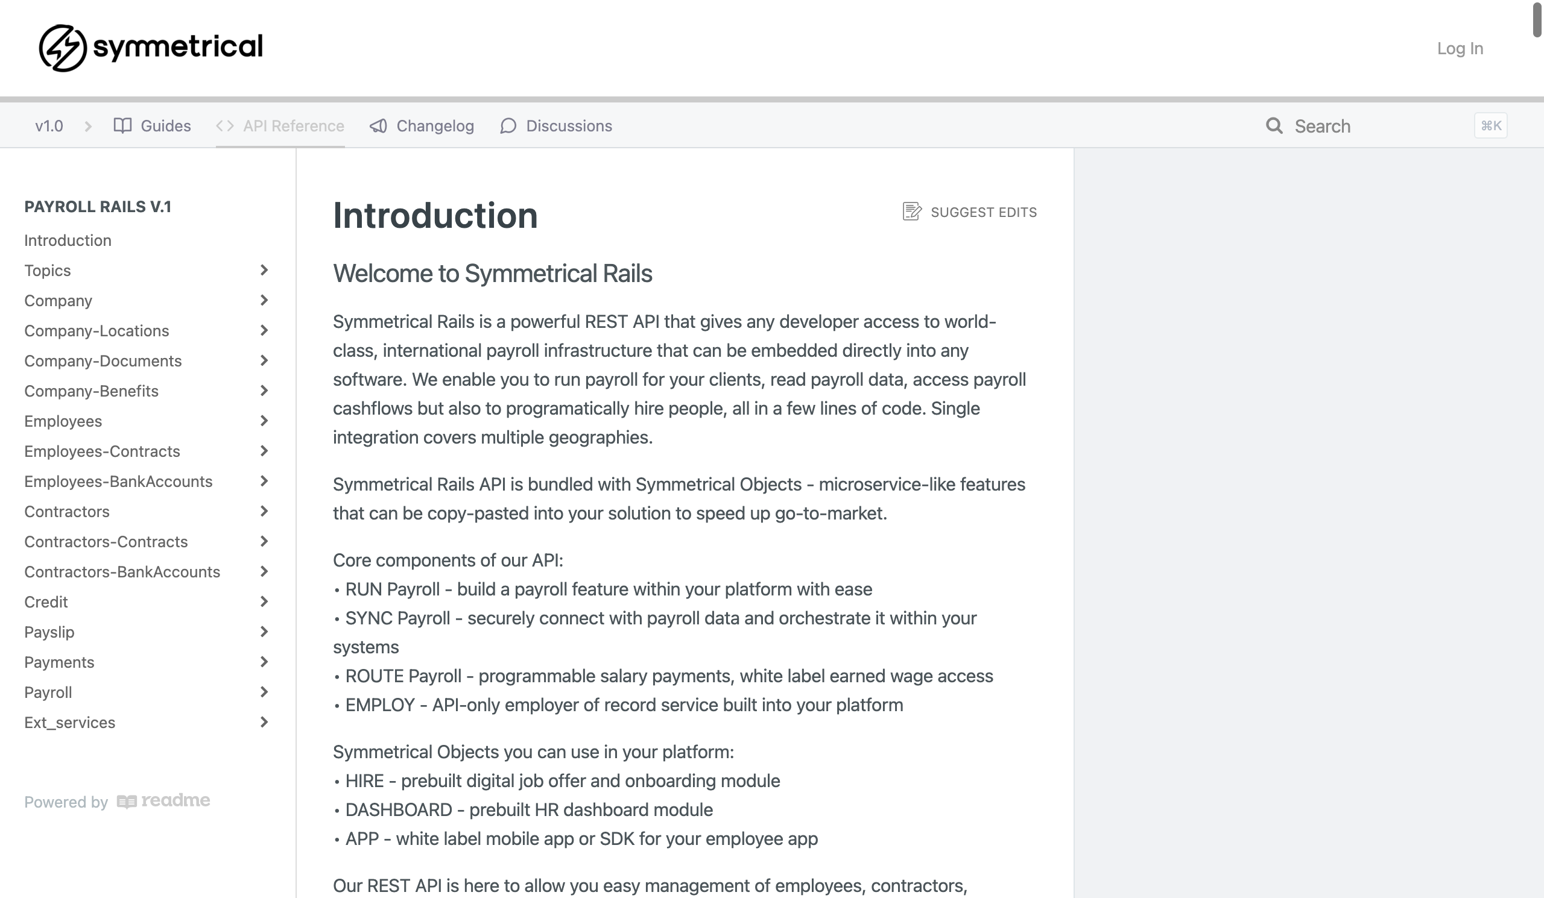Click the Search input field

(1386, 125)
